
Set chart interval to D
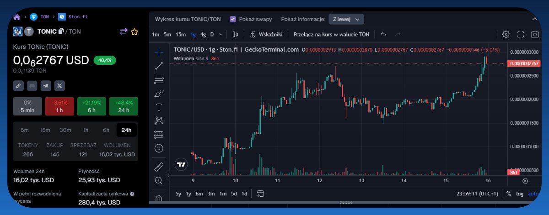(212, 34)
